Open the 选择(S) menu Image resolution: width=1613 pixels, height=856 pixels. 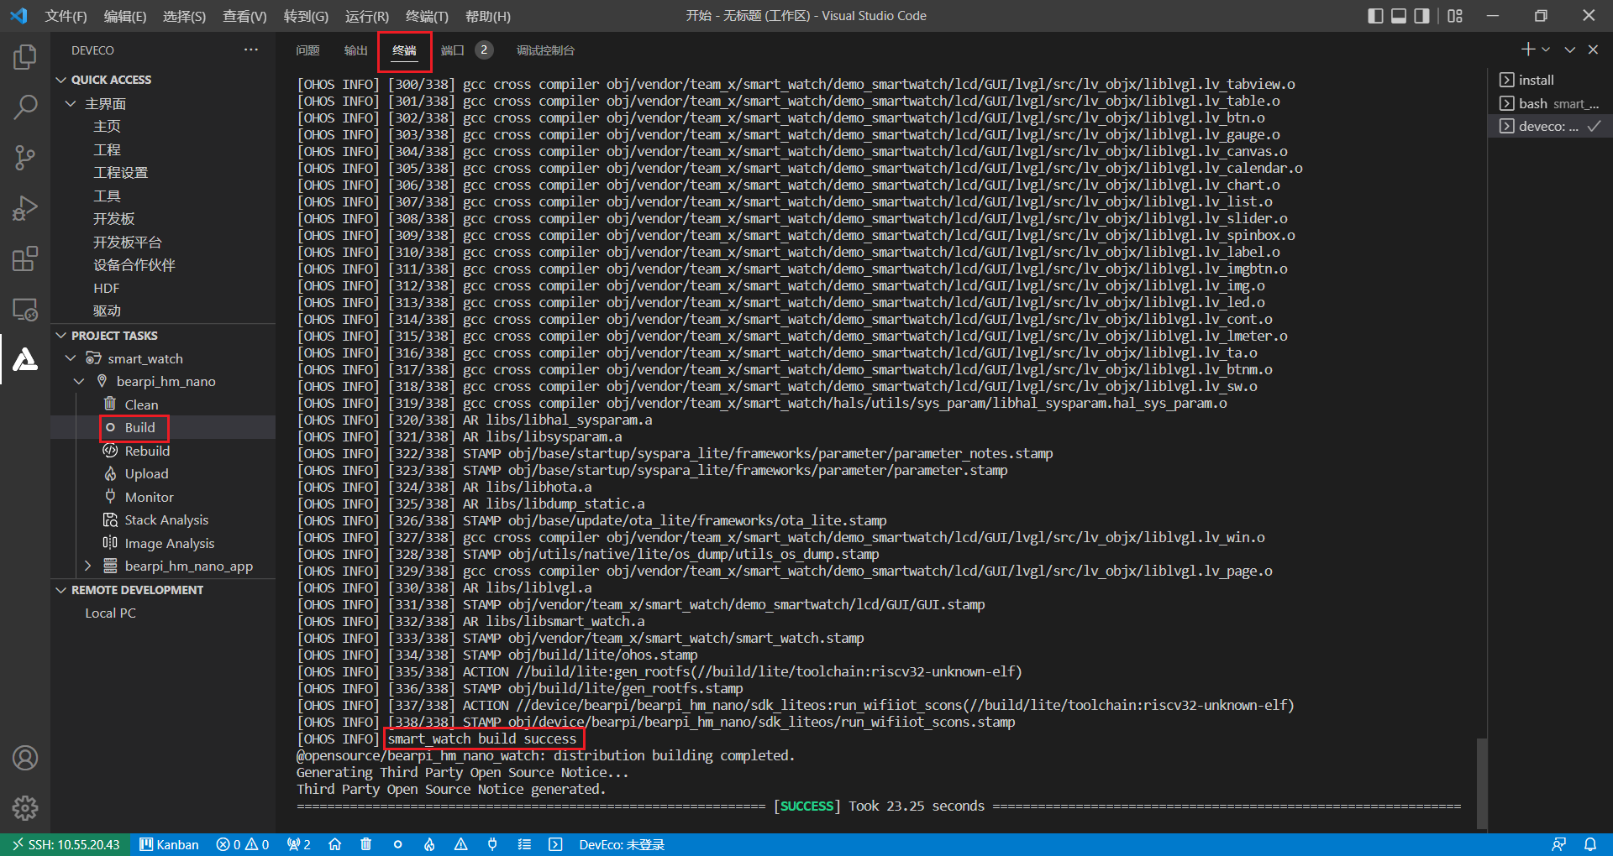coord(184,16)
